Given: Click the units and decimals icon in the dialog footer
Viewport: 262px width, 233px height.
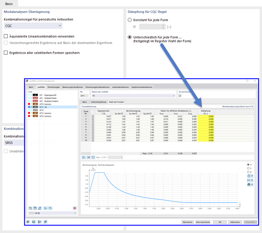Looking at the screenshot, I should coord(33,222).
